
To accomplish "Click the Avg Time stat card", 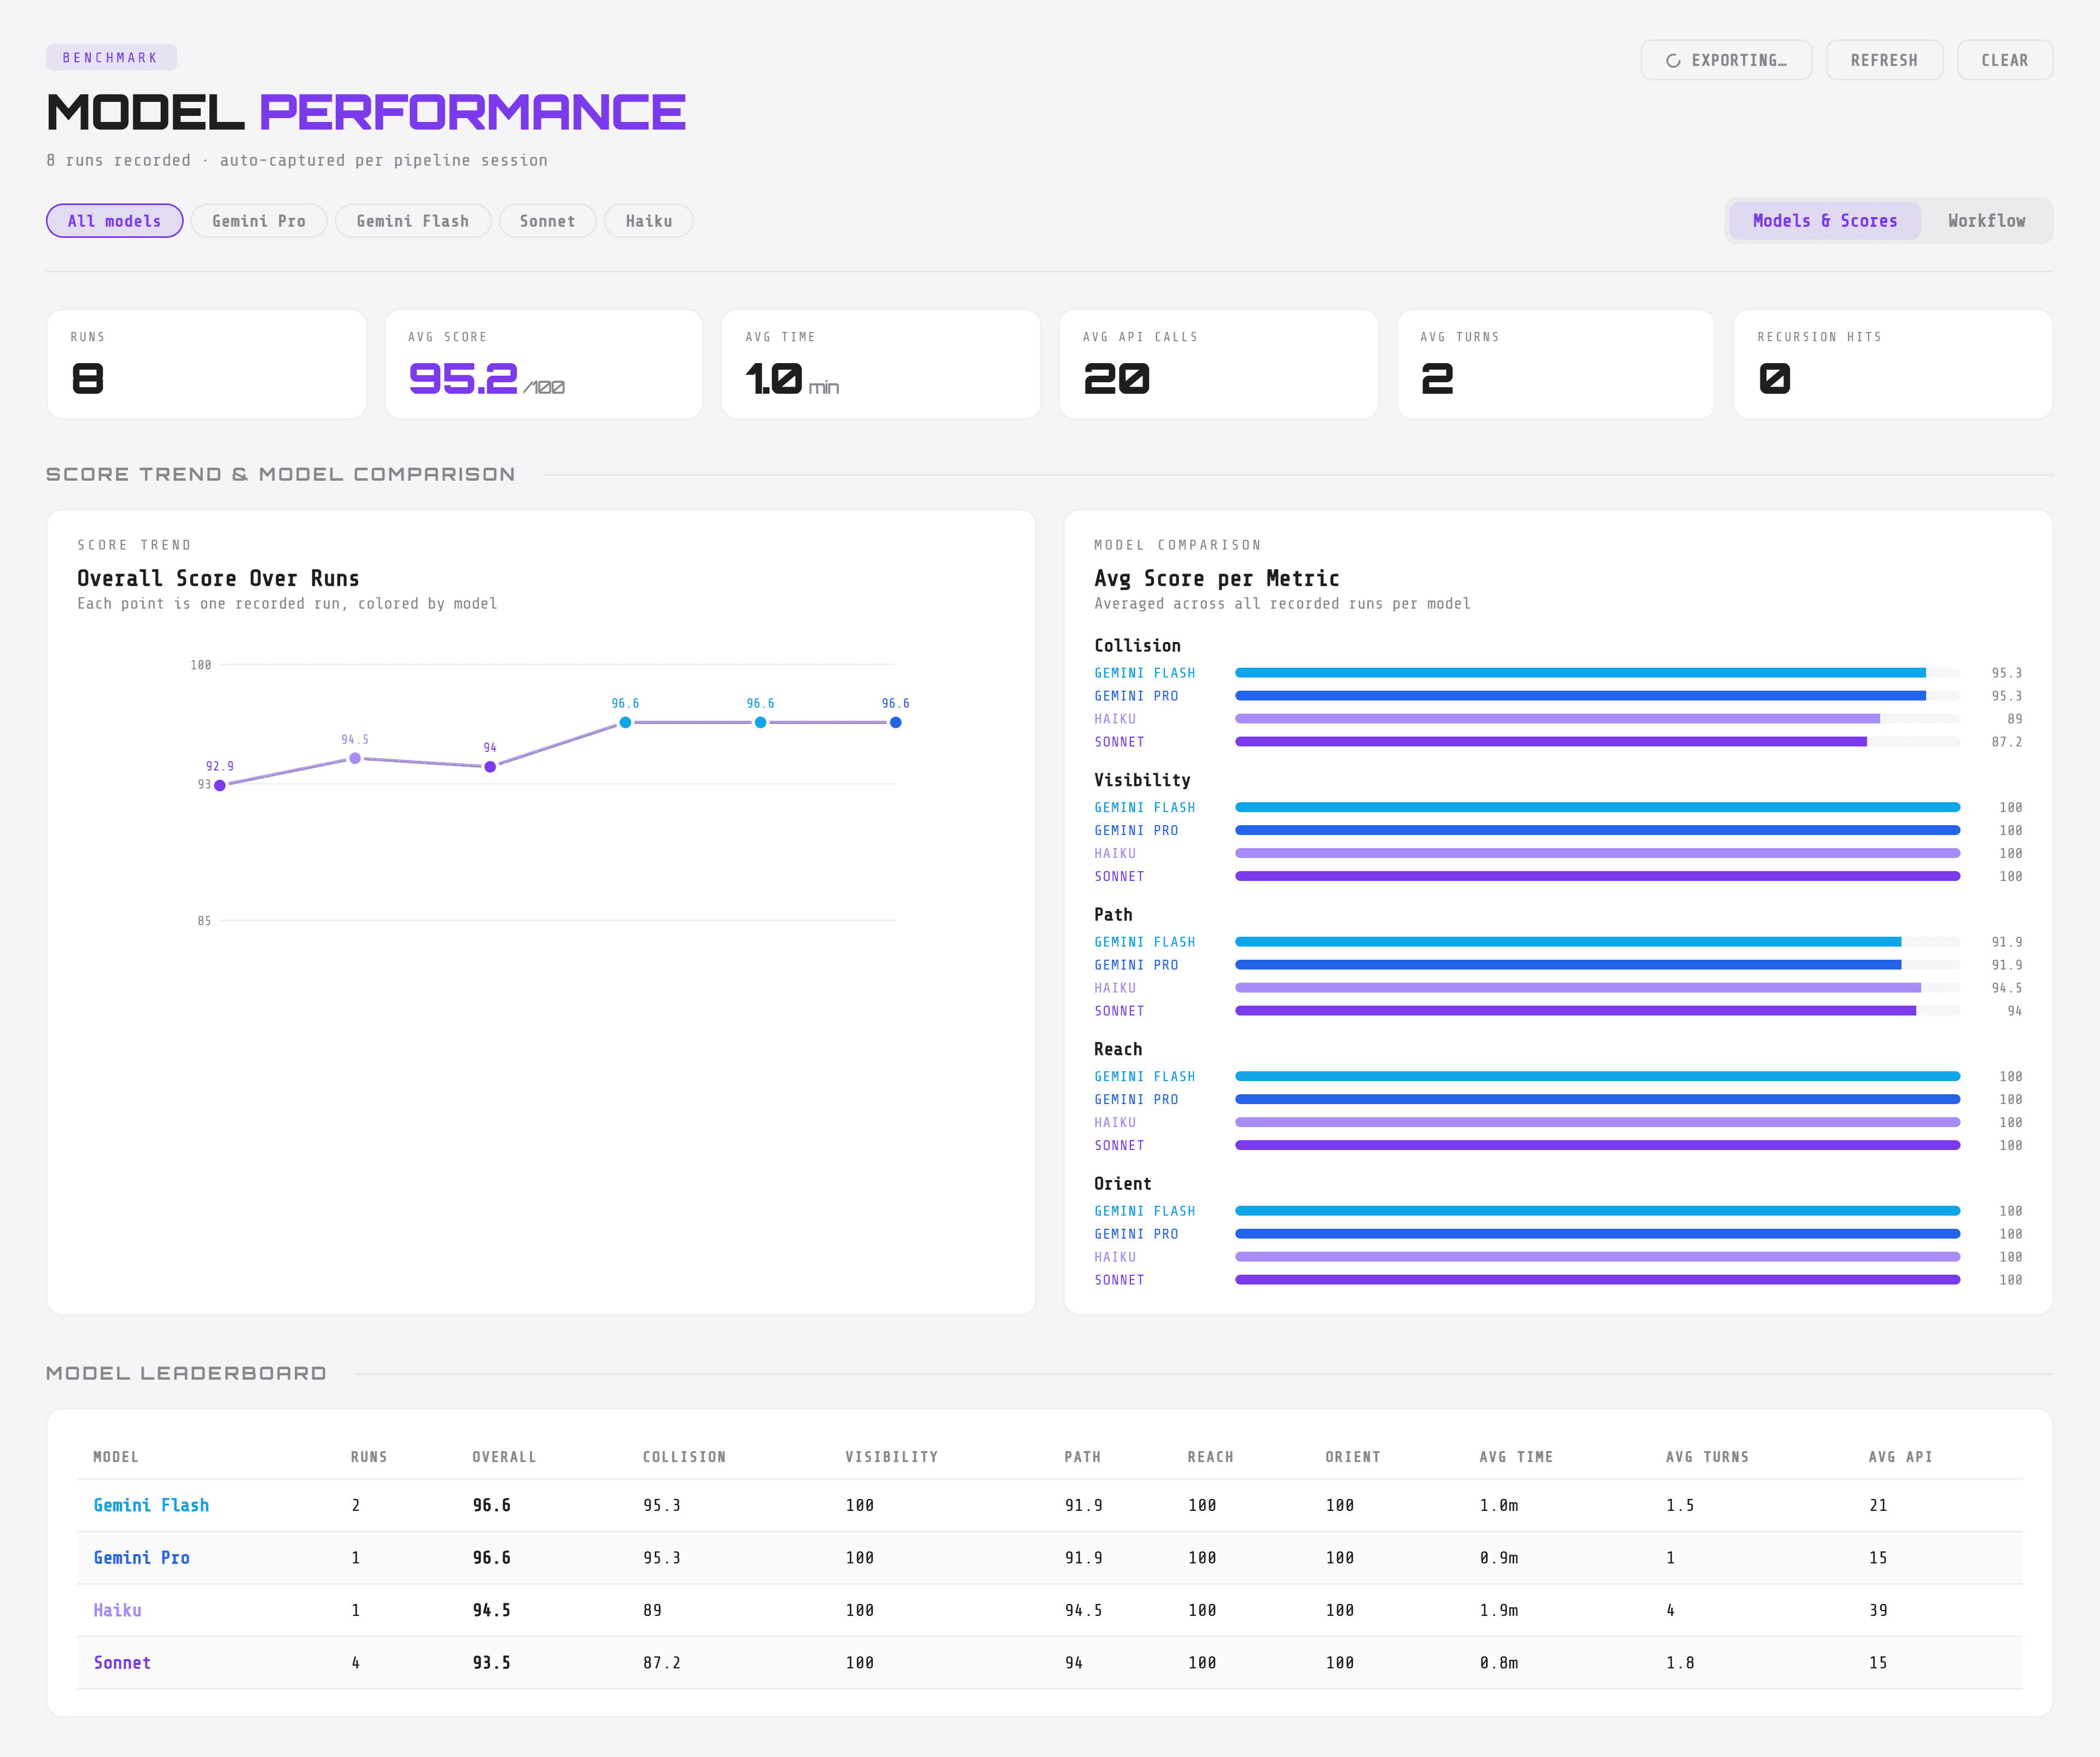I will coord(881,364).
